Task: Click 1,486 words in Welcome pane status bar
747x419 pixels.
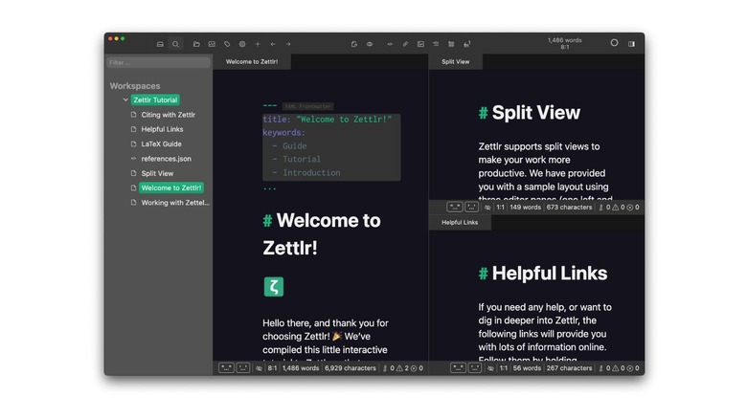Action: (x=301, y=368)
